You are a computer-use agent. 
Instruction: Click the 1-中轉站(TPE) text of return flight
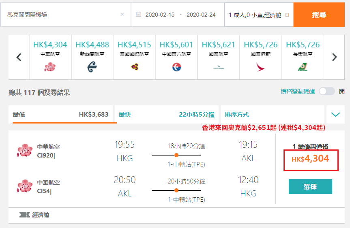coord(187,200)
